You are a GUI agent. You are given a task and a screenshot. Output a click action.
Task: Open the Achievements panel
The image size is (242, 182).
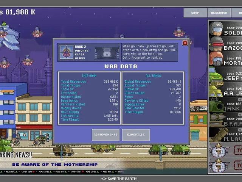coord(105,135)
